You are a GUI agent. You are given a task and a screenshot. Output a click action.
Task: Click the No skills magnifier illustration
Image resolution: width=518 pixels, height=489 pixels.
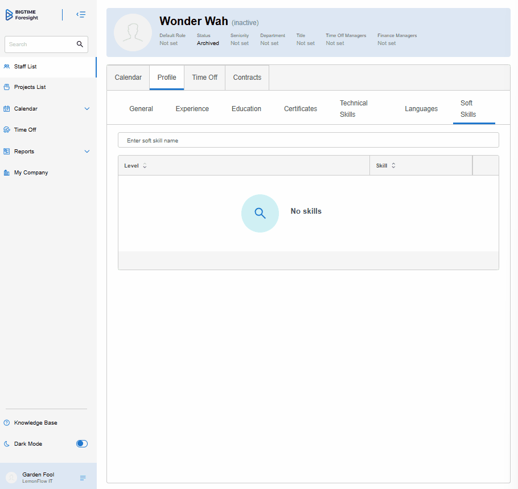(x=260, y=213)
